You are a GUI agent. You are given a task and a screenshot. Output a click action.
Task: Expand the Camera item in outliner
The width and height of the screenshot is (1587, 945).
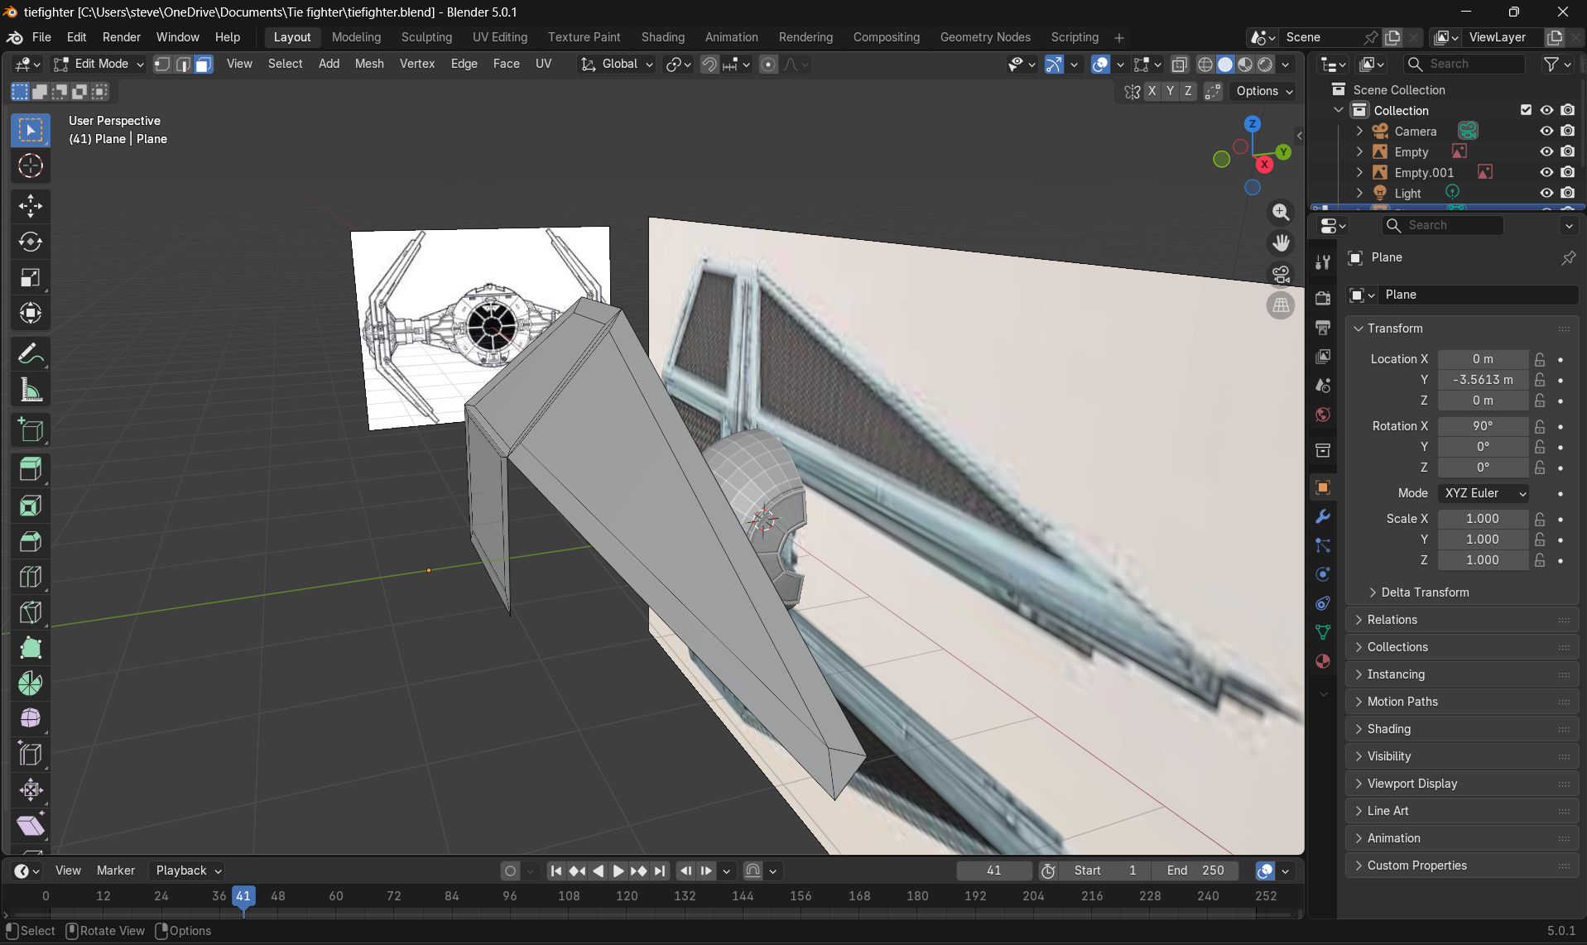pos(1359,131)
